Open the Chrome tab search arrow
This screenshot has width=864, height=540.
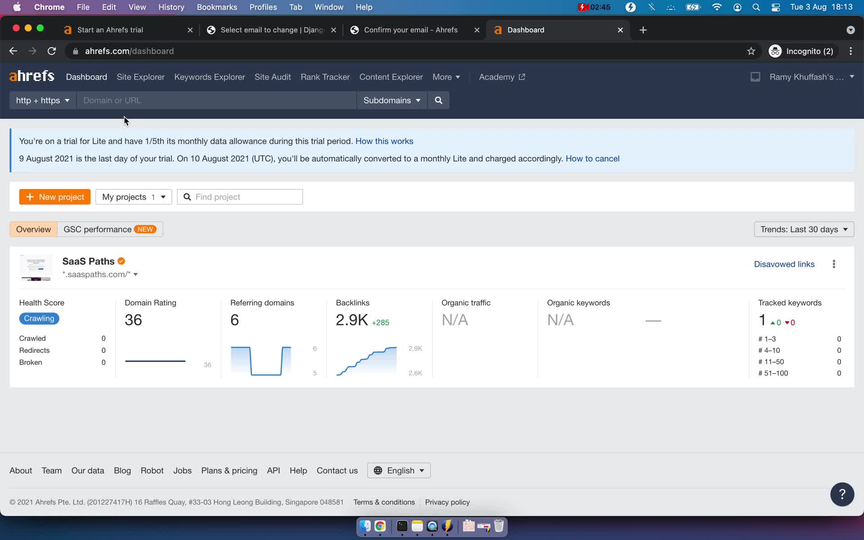coord(850,30)
